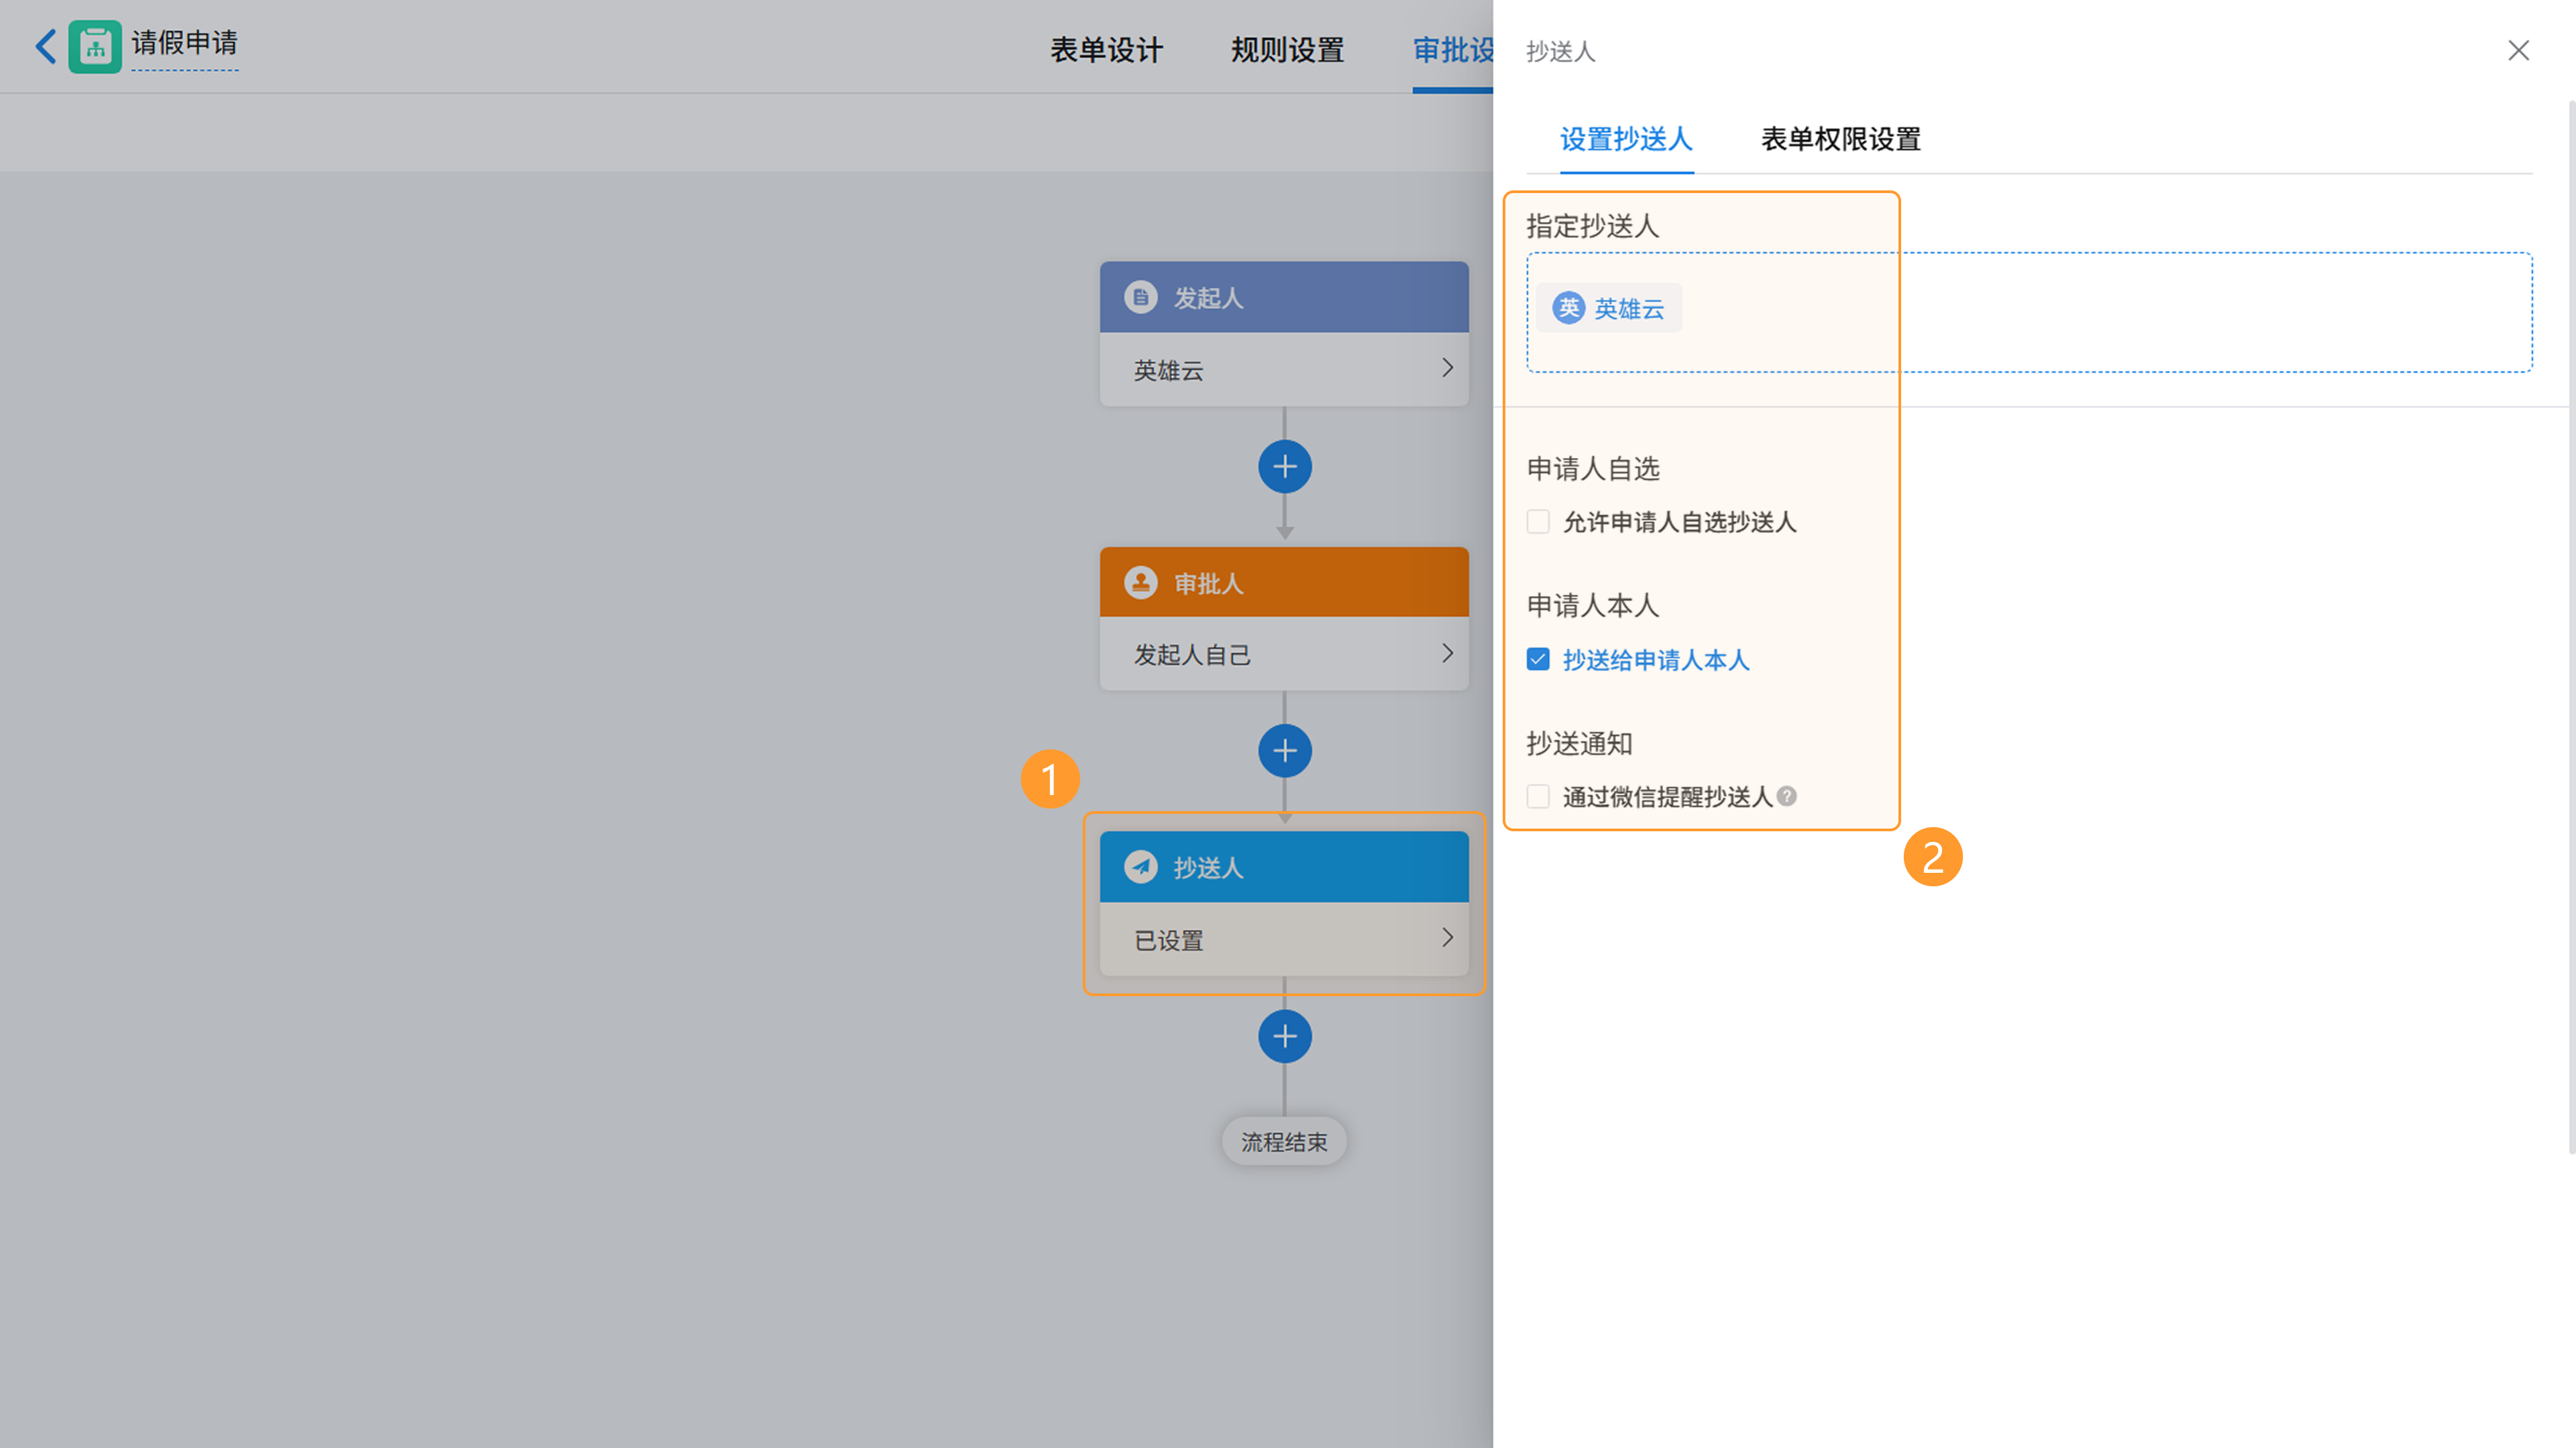Click the designated CC recipient selection box
The width and height of the screenshot is (2576, 1448).
(2100, 313)
